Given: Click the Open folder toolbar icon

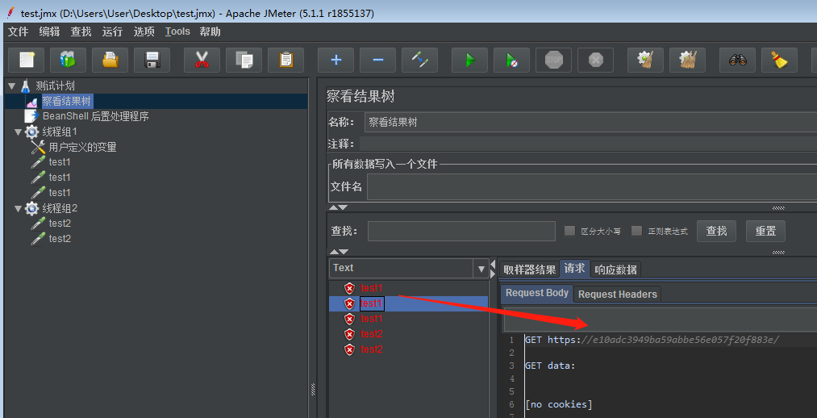Looking at the screenshot, I should (x=110, y=60).
